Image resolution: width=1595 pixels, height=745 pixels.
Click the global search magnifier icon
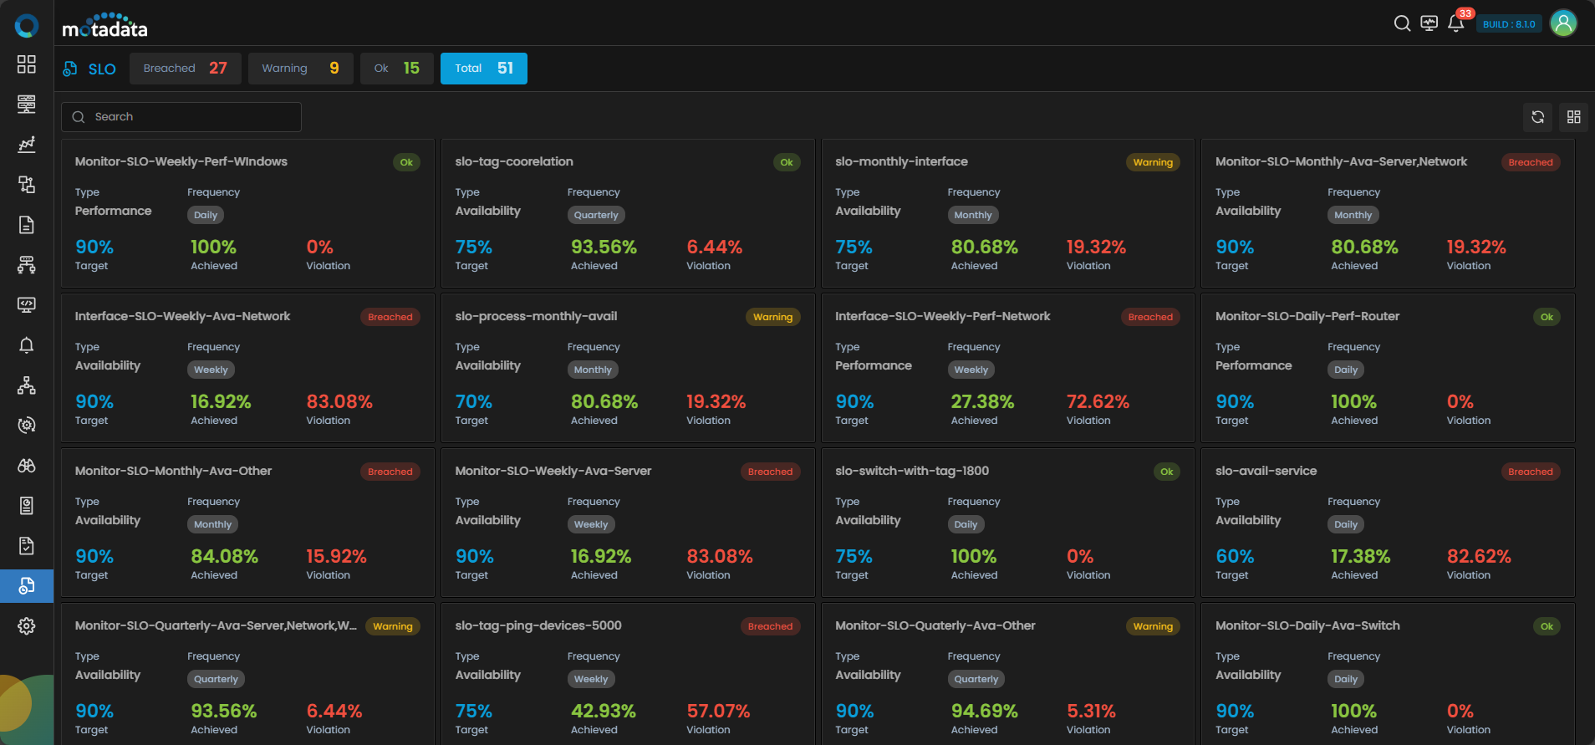point(1402,23)
